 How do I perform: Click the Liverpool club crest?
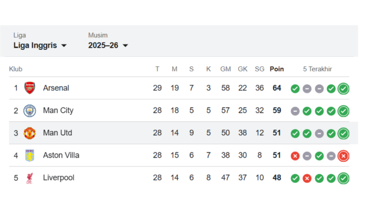30,178
